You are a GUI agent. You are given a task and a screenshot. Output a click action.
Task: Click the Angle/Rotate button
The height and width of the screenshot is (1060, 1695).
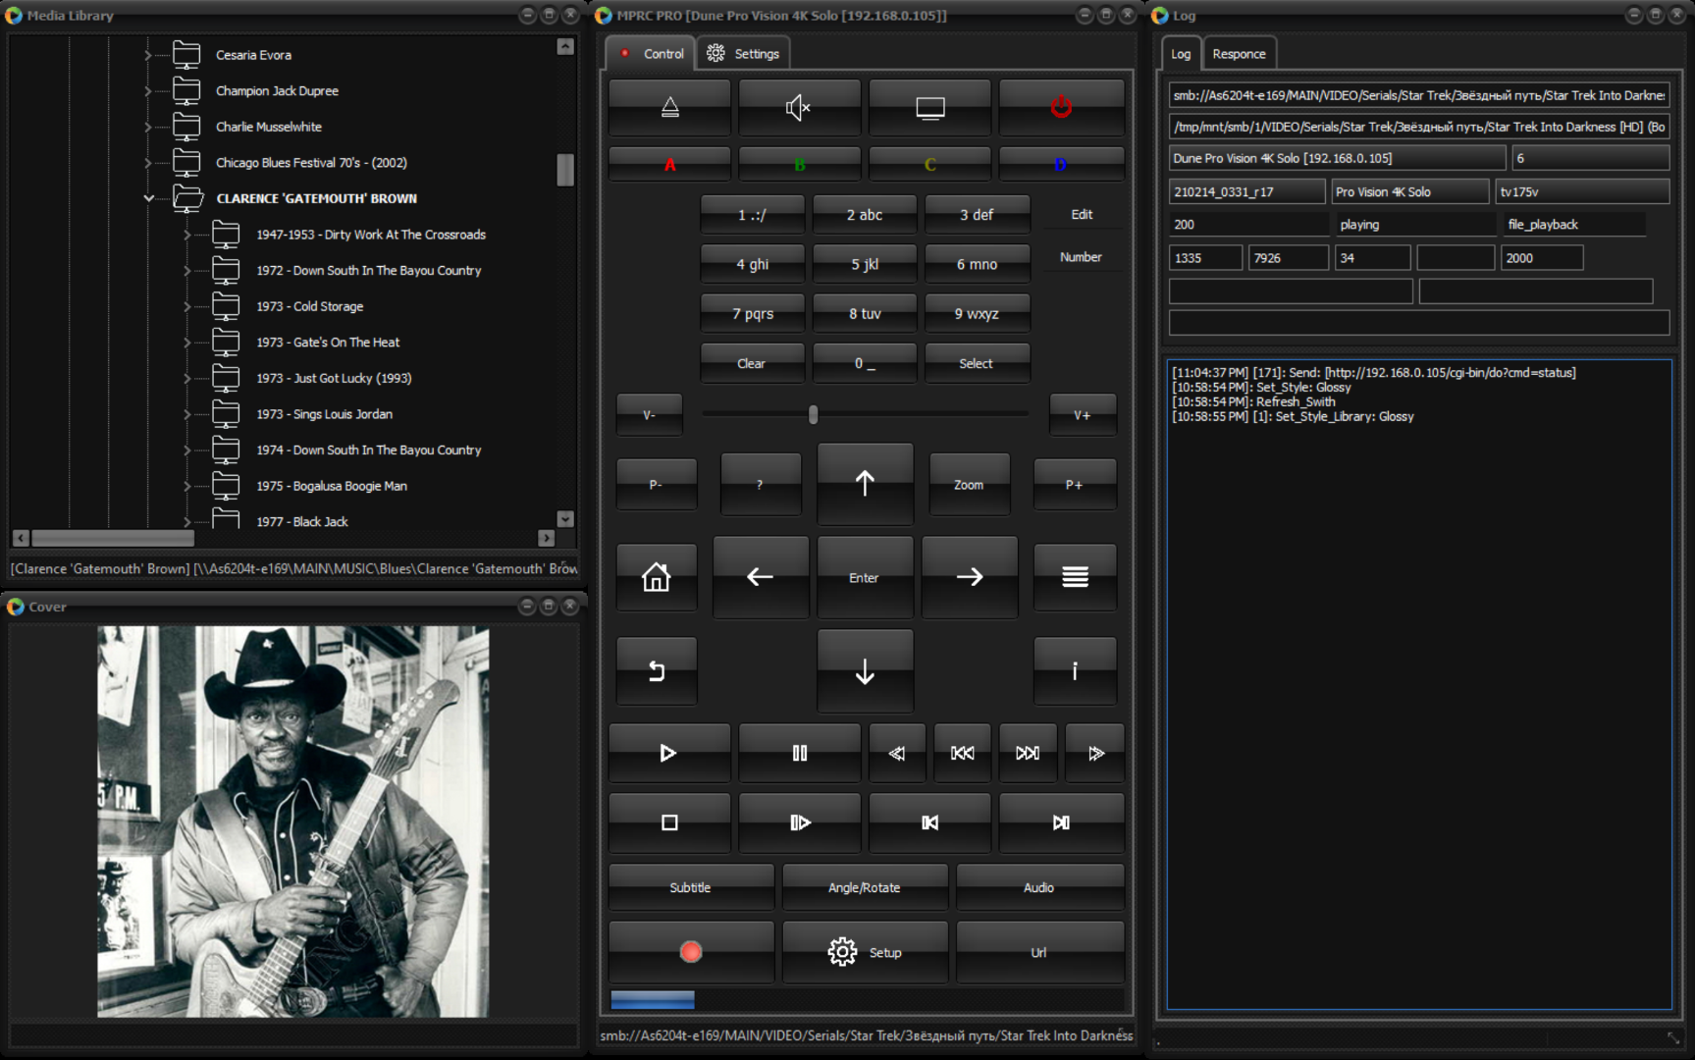point(864,887)
